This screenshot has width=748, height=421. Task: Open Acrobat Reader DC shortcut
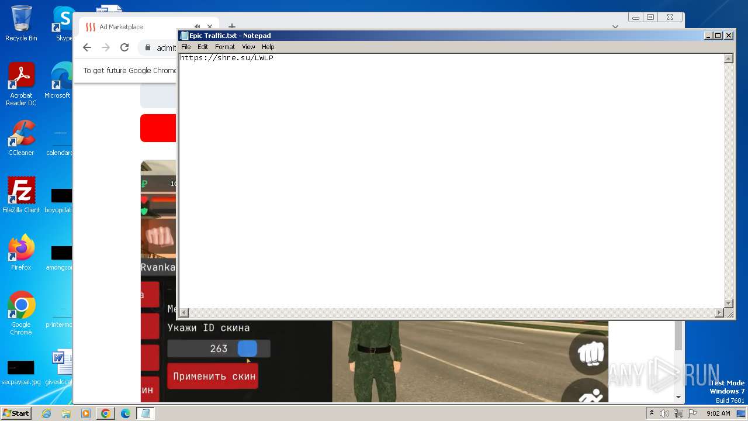coord(21,85)
